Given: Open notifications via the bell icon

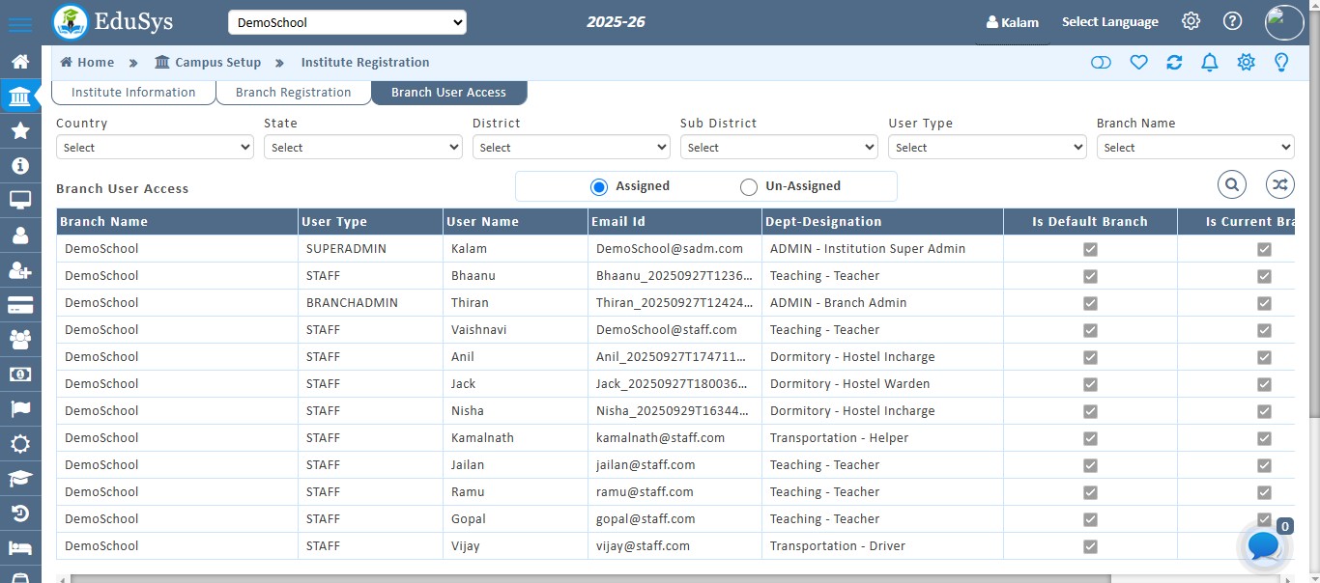Looking at the screenshot, I should tap(1209, 61).
